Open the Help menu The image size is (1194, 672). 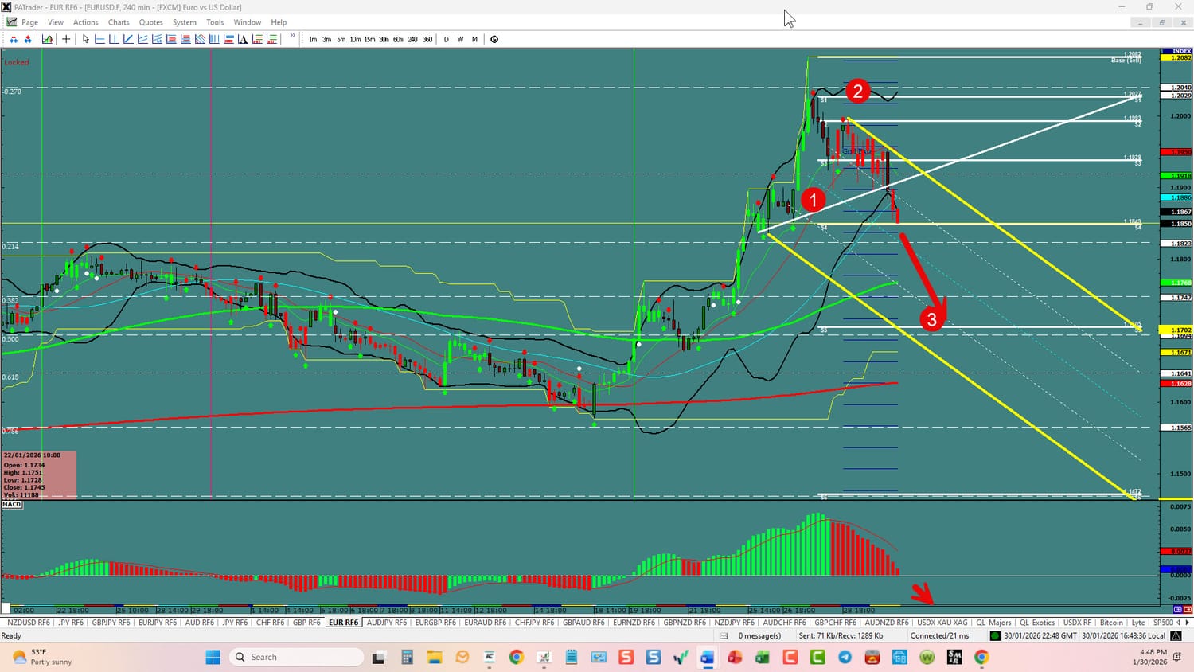tap(279, 22)
